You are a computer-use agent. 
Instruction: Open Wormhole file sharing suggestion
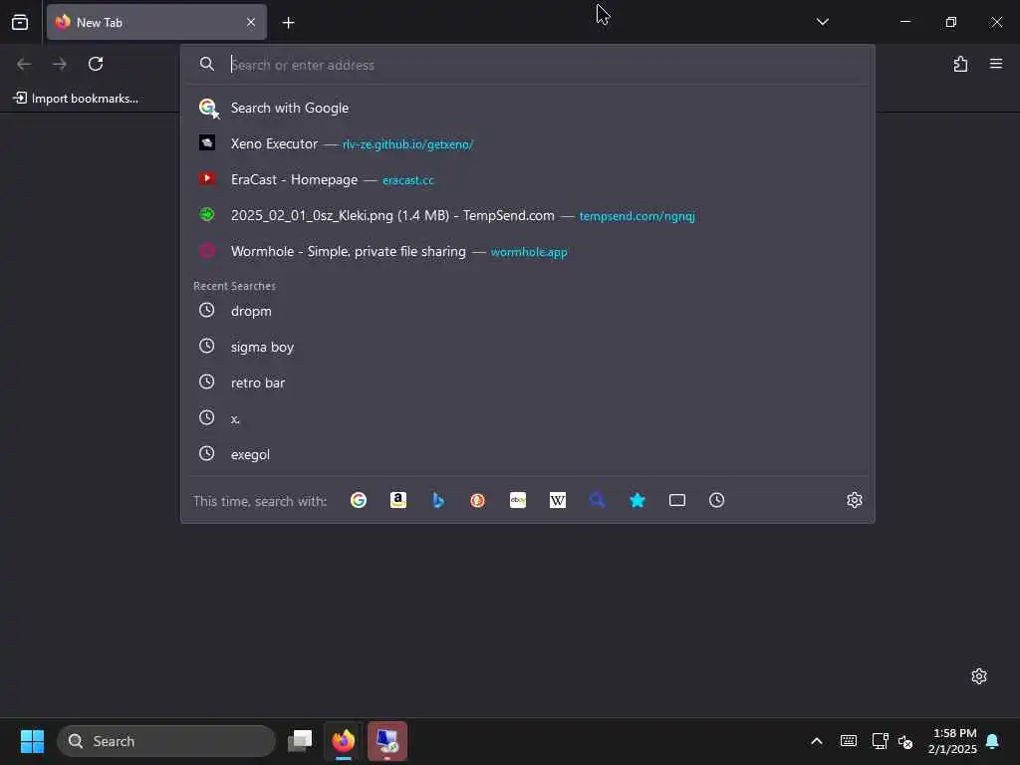pos(528,251)
